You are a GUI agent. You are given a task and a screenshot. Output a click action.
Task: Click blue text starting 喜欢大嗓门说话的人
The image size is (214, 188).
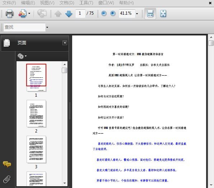coord(136,170)
